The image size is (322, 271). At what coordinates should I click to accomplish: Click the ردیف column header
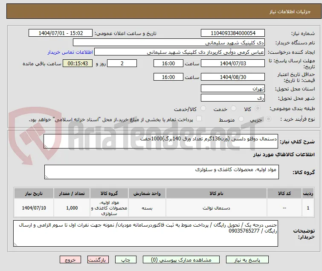coord(308,193)
